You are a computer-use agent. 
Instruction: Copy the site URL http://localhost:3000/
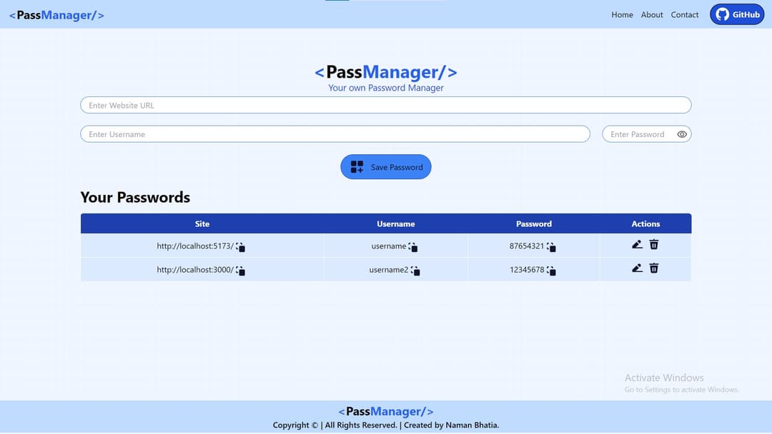point(240,271)
